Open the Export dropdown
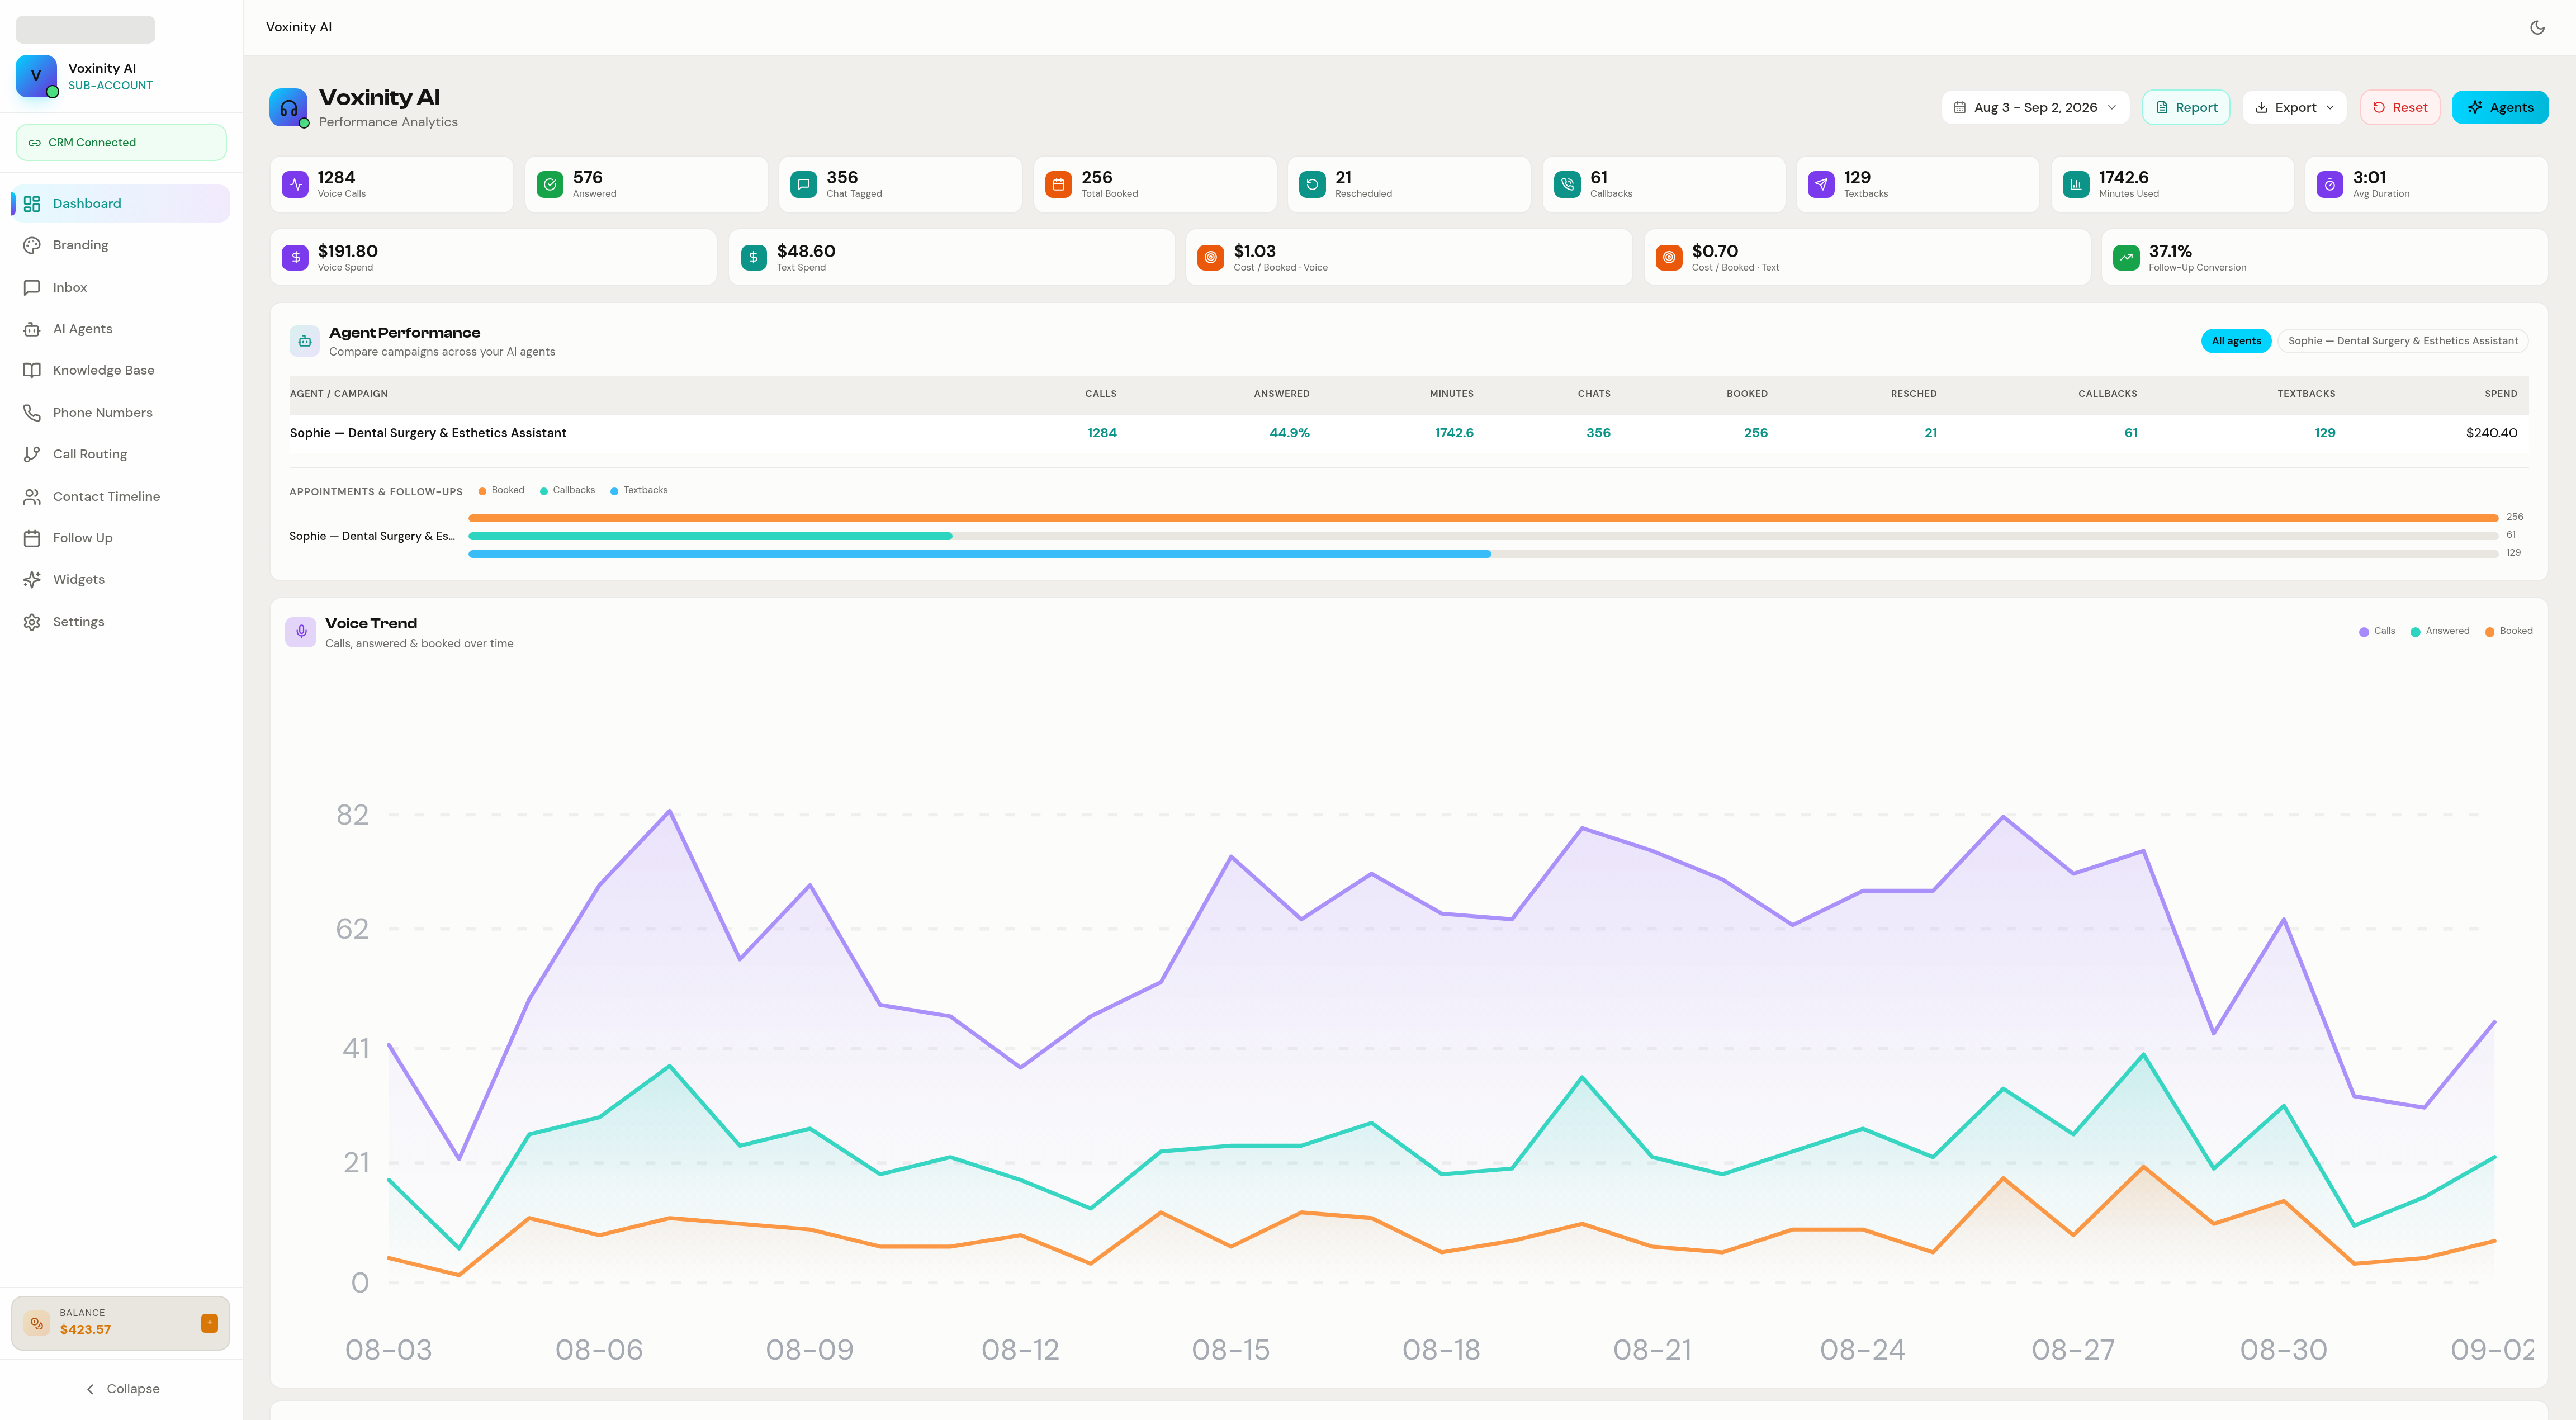The height and width of the screenshot is (1420, 2576). coord(2294,107)
